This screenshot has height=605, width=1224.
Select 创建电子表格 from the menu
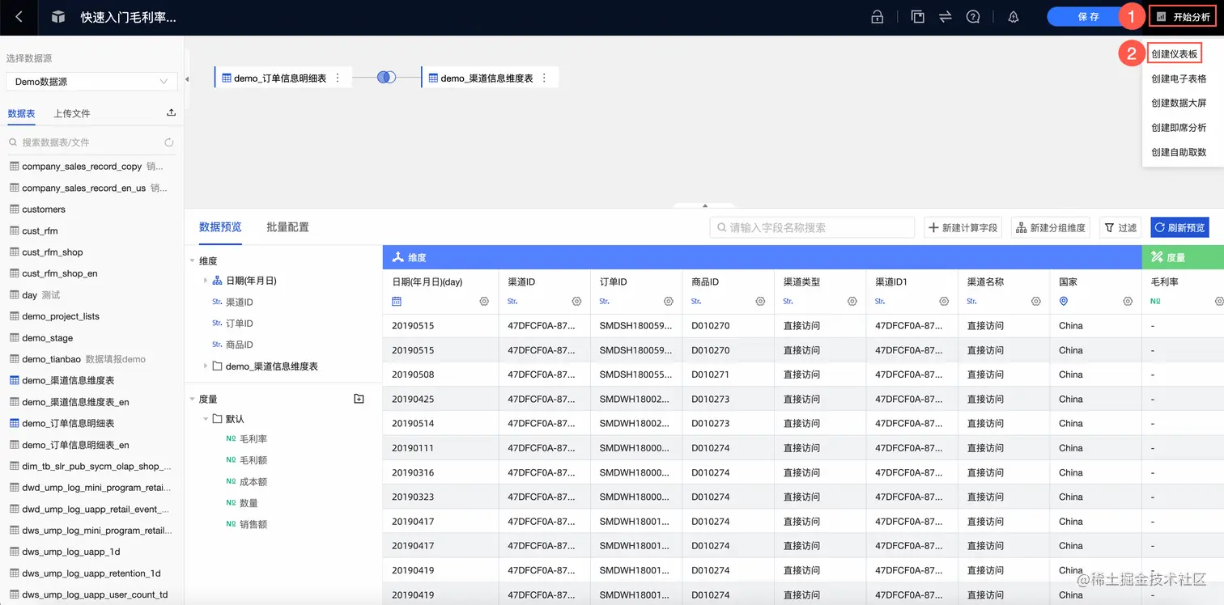[1179, 78]
